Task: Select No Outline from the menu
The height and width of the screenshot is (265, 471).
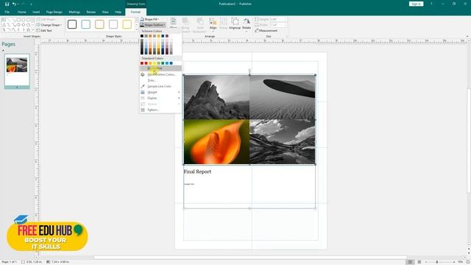Action: pos(160,68)
